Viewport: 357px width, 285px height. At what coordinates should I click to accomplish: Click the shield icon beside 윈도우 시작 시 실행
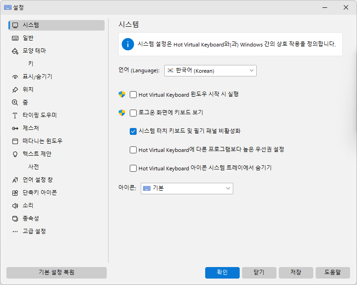pyautogui.click(x=122, y=94)
